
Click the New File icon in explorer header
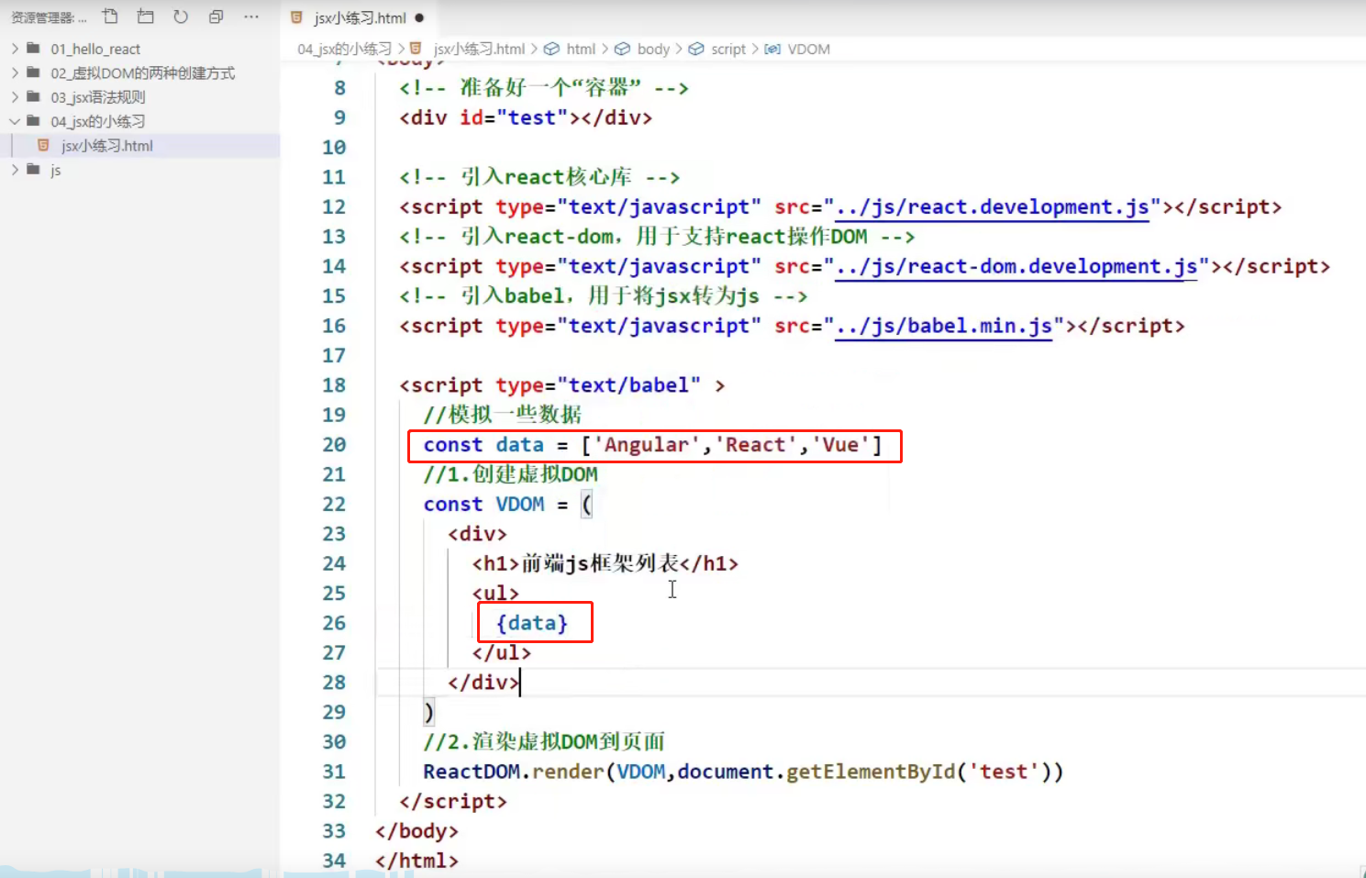click(x=110, y=17)
